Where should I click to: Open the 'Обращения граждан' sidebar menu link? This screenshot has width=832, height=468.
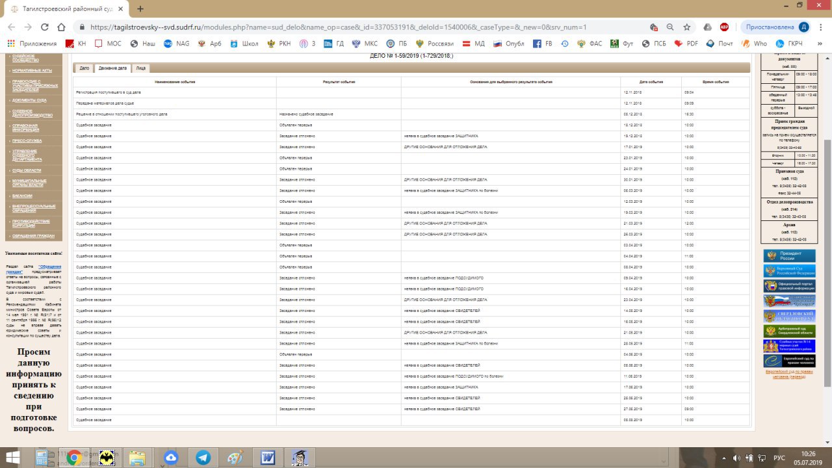click(x=32, y=235)
